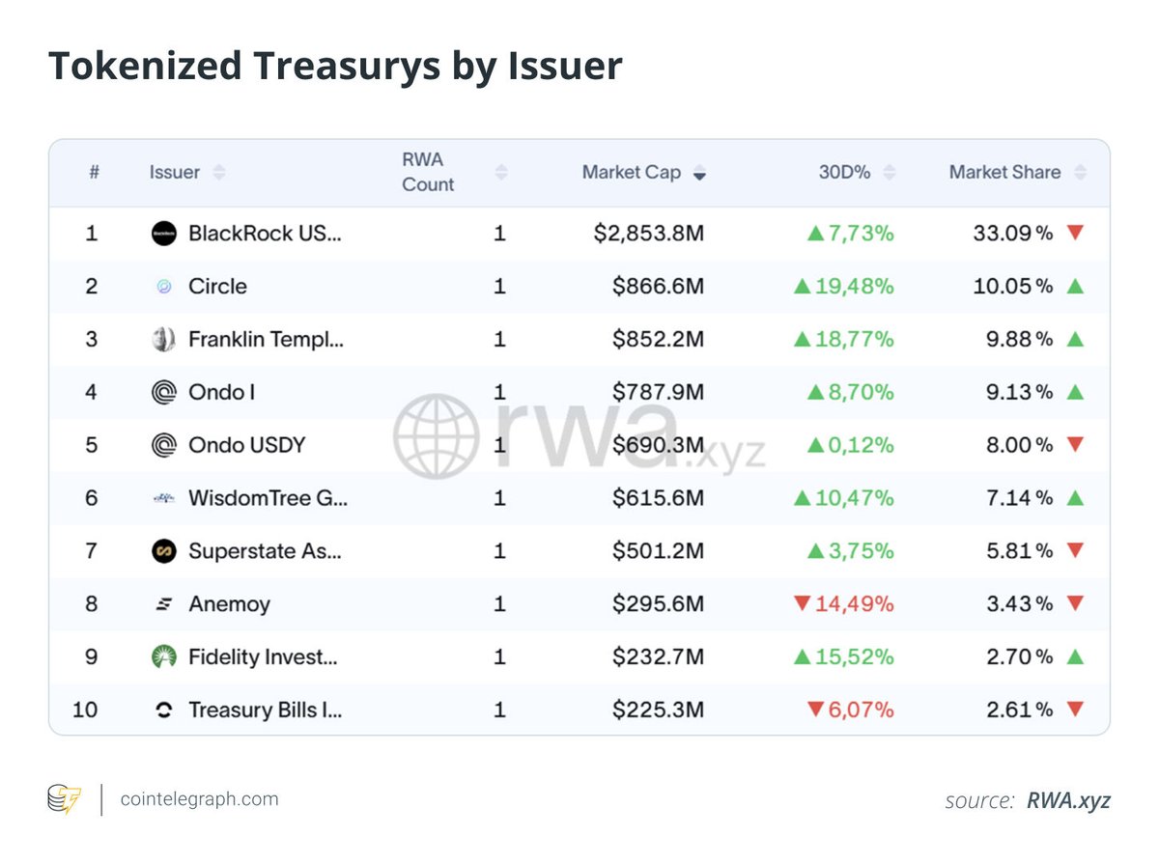Sort by the 30D% column arrows

[889, 173]
